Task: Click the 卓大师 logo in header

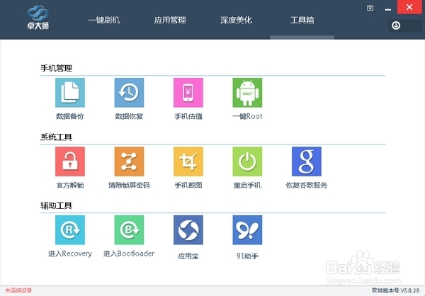Action: click(38, 18)
